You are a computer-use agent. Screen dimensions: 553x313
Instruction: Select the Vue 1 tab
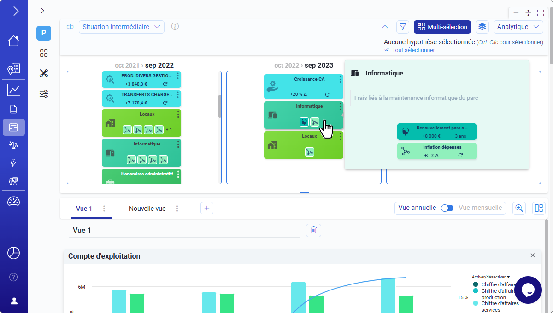(84, 209)
